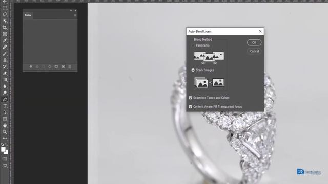Fill path with foreground color in Paths panel
This screenshot has width=328, height=184.
pos(31,67)
